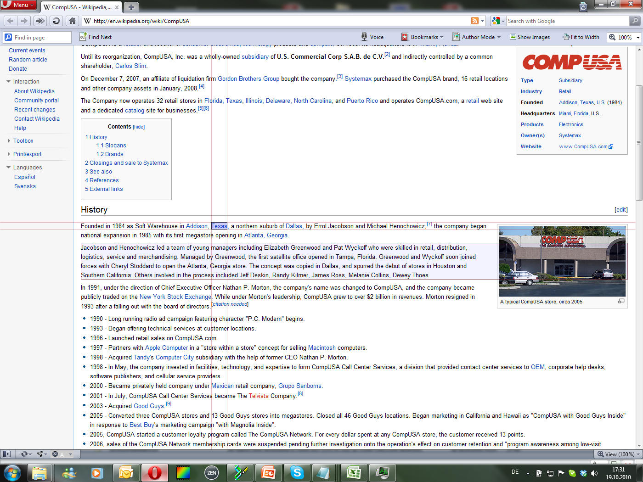Open a new tab with plus button

(131, 7)
